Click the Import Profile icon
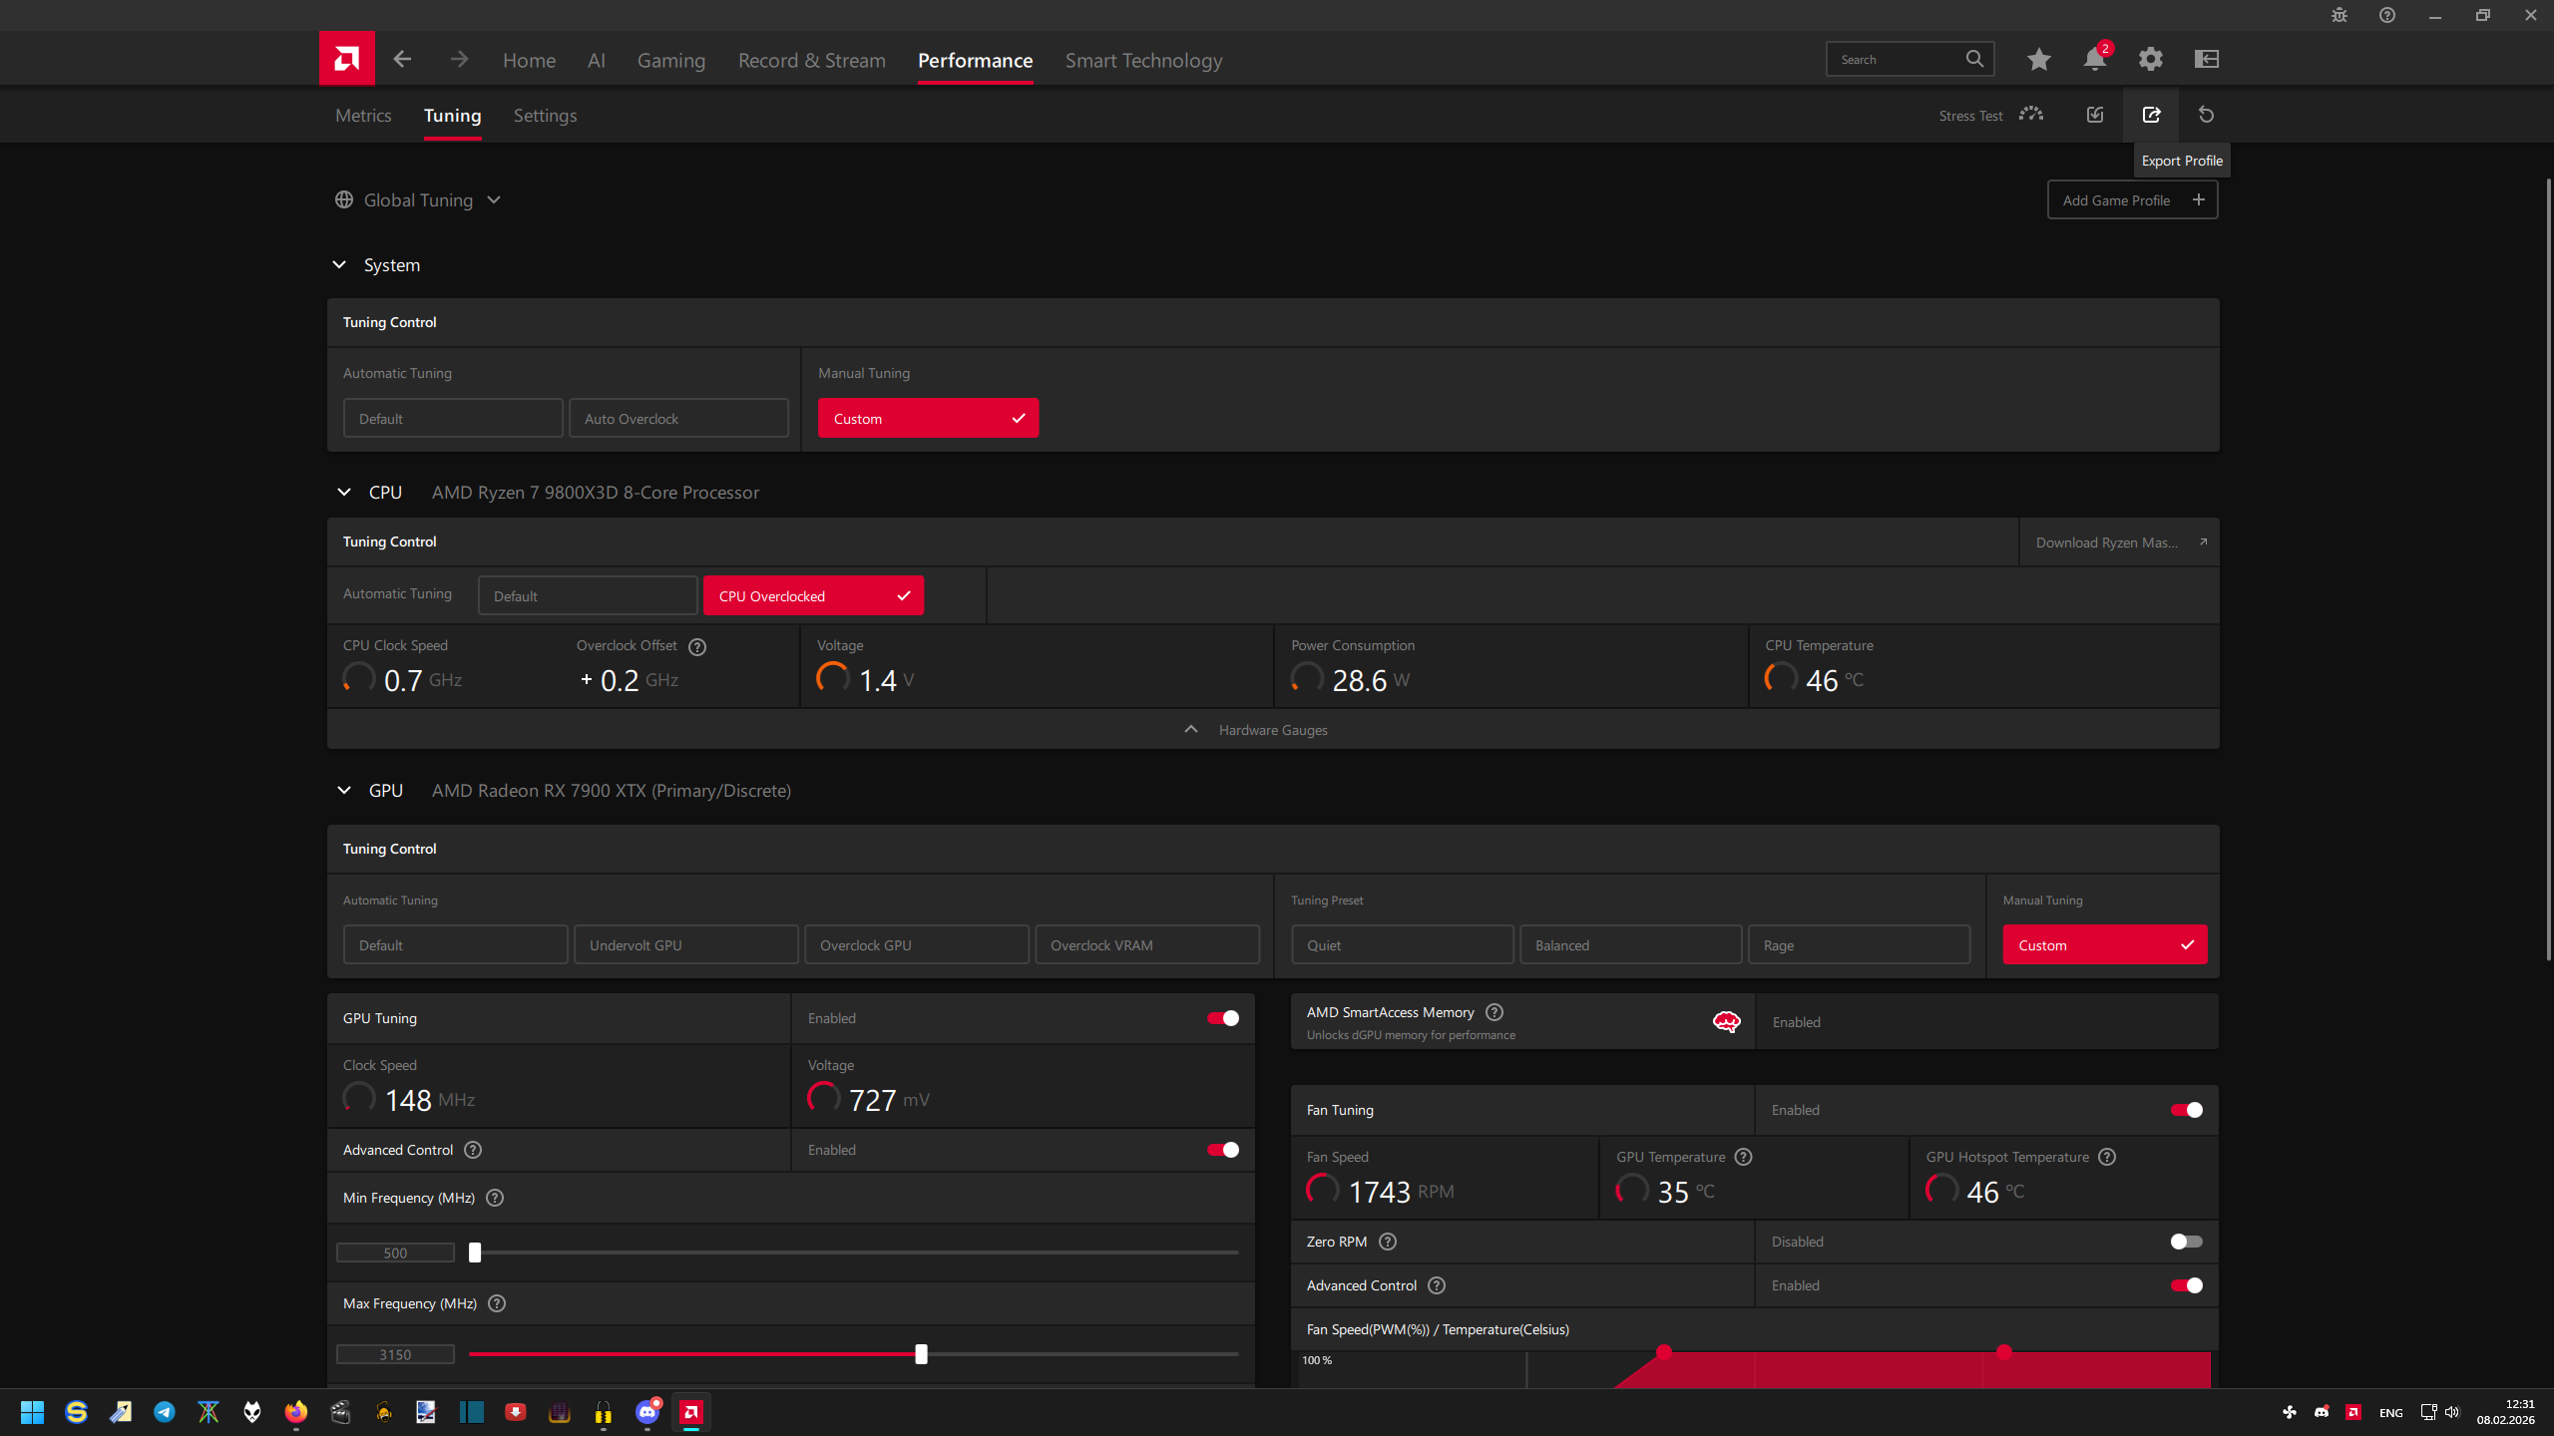 pos(2095,115)
